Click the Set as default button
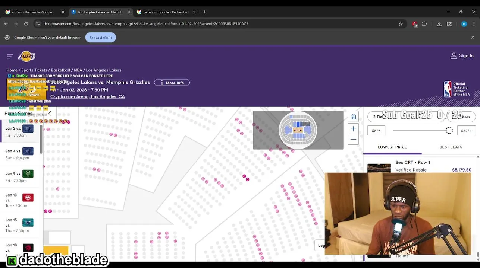Image resolution: width=480 pixels, height=268 pixels. pos(101,38)
